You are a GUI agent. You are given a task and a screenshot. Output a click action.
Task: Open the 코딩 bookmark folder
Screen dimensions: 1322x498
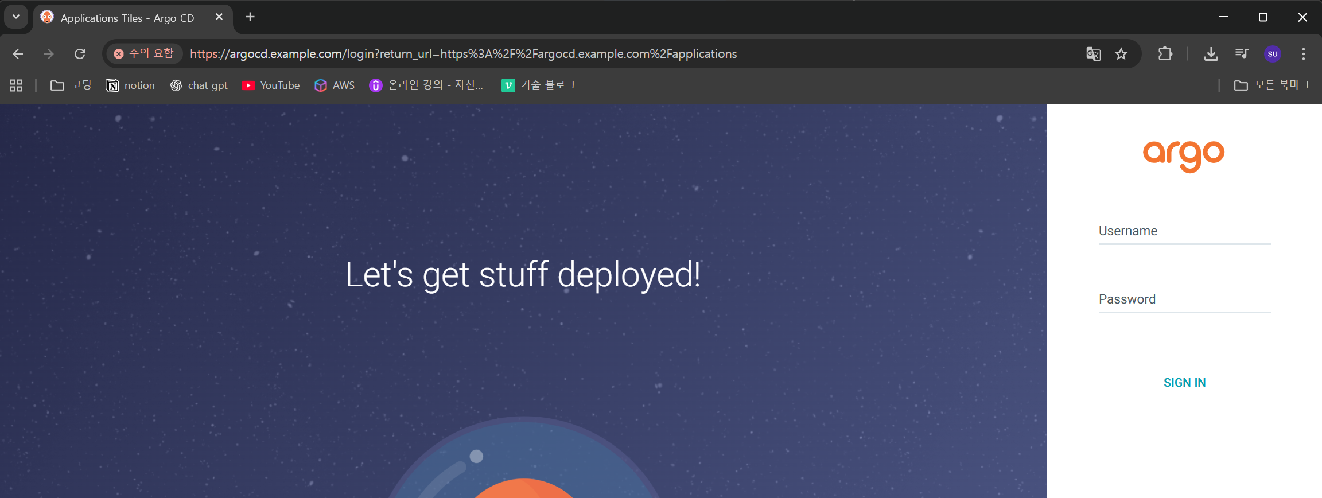(x=71, y=85)
